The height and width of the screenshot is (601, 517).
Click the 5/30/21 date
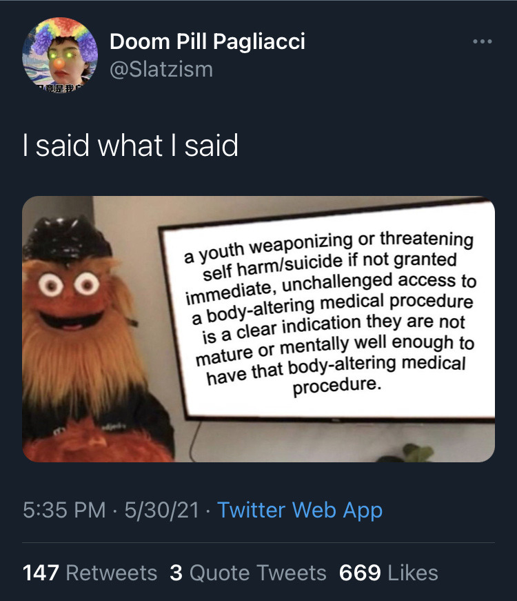click(x=161, y=510)
